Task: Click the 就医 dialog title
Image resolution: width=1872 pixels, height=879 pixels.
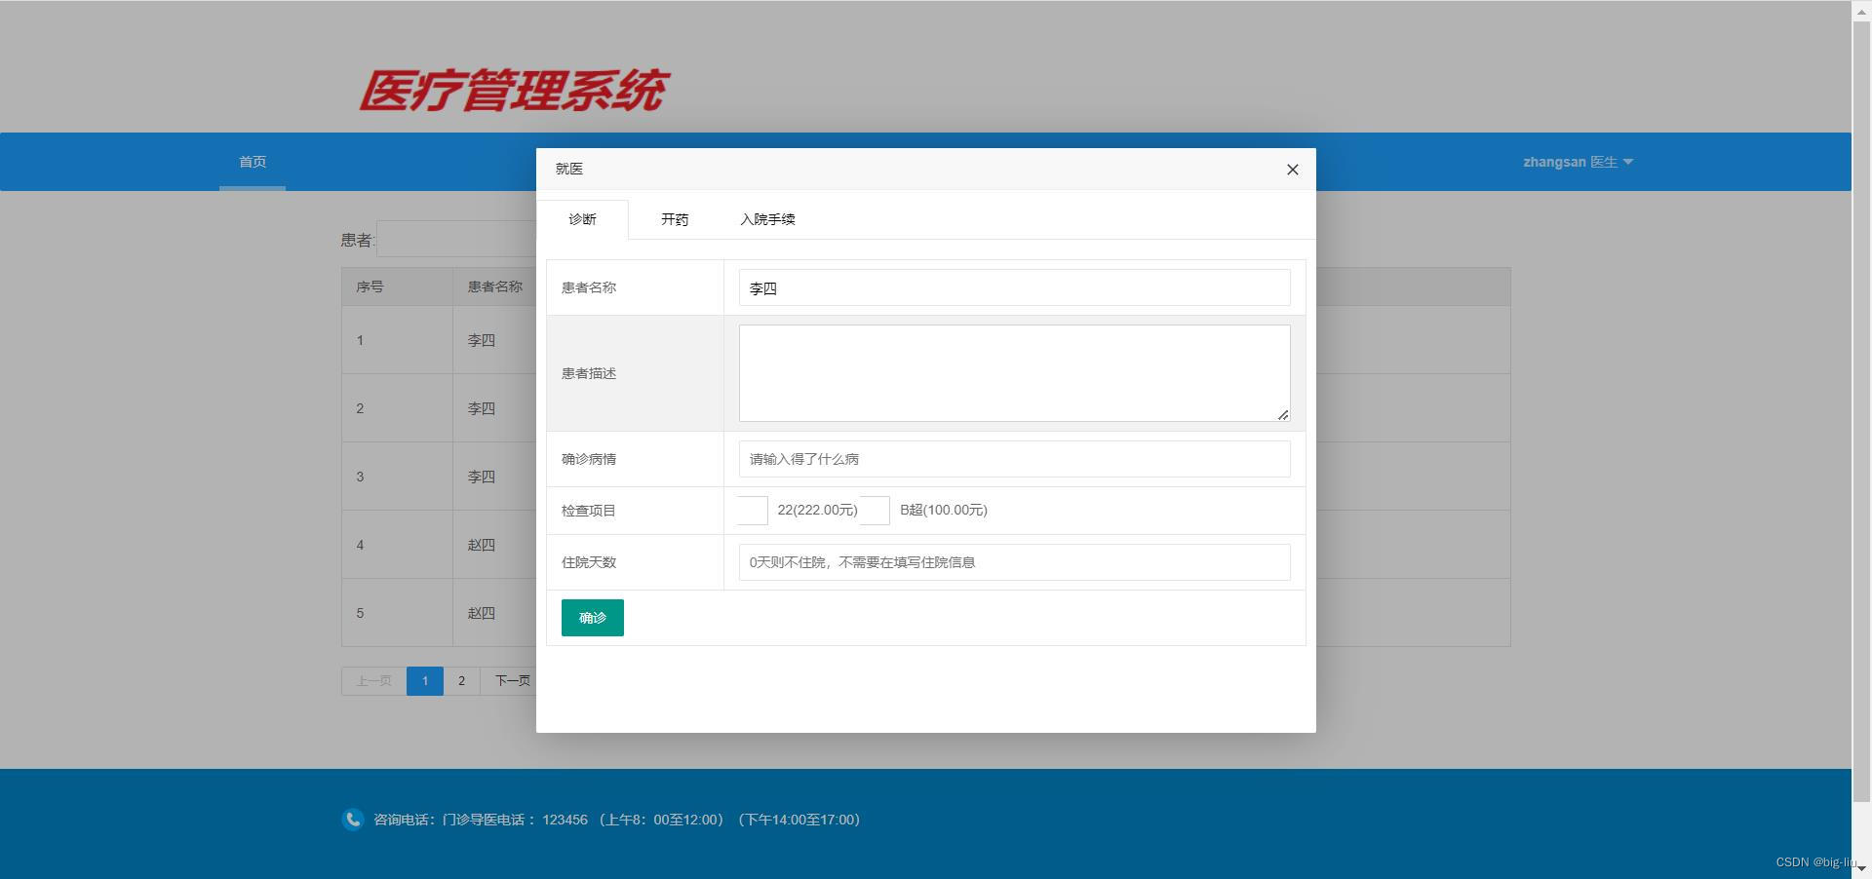Action: 569,169
